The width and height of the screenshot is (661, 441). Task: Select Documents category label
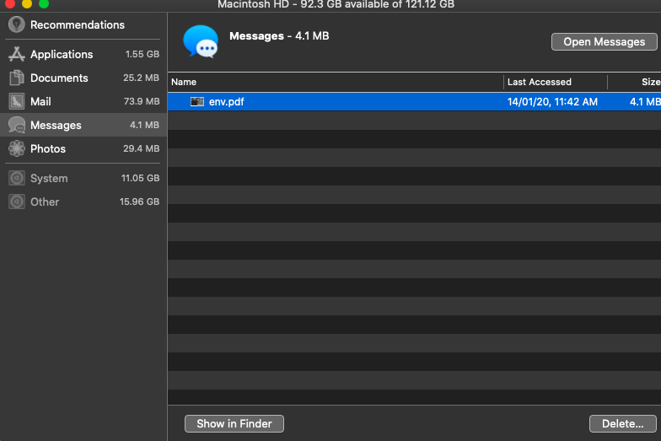click(59, 78)
